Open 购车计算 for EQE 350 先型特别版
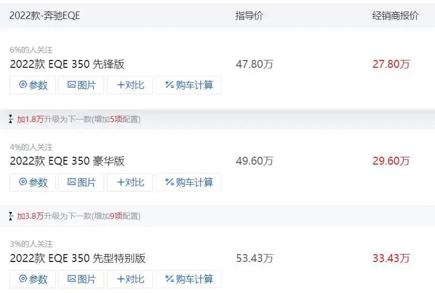The image size is (435, 293). (x=188, y=279)
